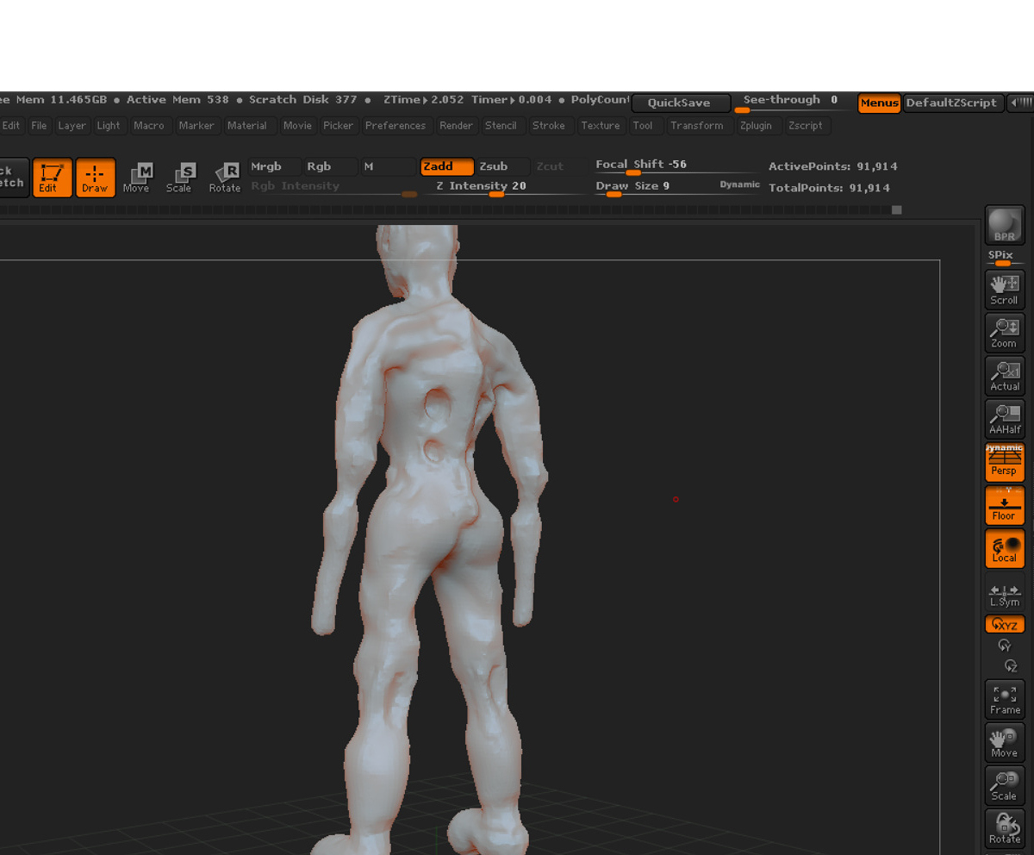This screenshot has height=855, width=1034.
Task: Select the Scroll hand icon
Action: coord(1005,290)
